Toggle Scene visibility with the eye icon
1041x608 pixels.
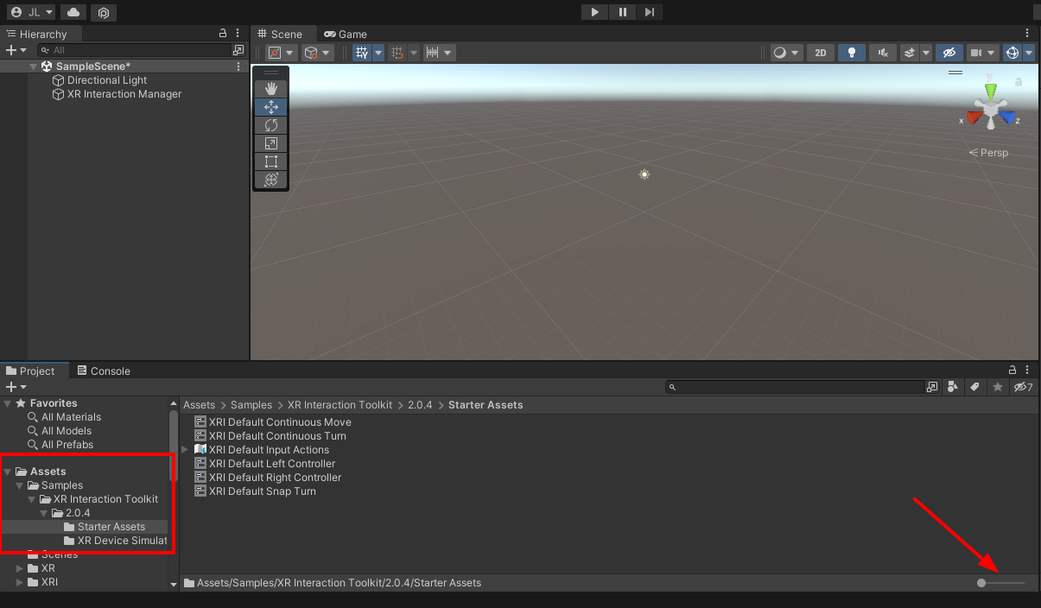(949, 53)
